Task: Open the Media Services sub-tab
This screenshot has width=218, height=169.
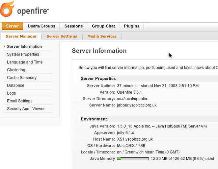Action: pyautogui.click(x=102, y=36)
